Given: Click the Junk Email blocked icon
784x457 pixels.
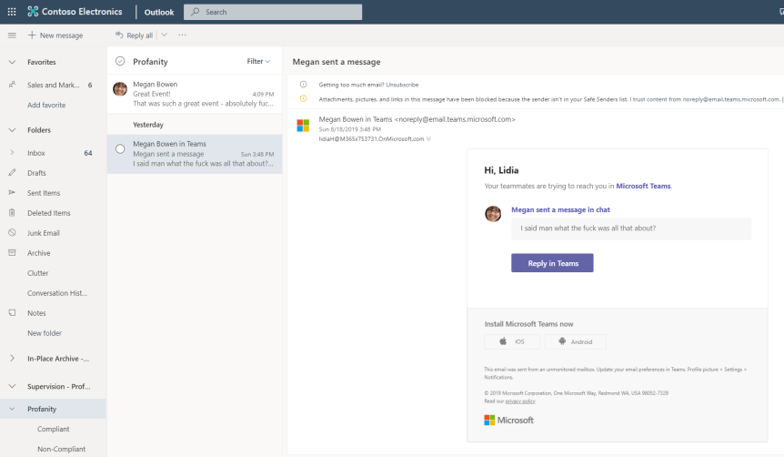Looking at the screenshot, I should (12, 233).
